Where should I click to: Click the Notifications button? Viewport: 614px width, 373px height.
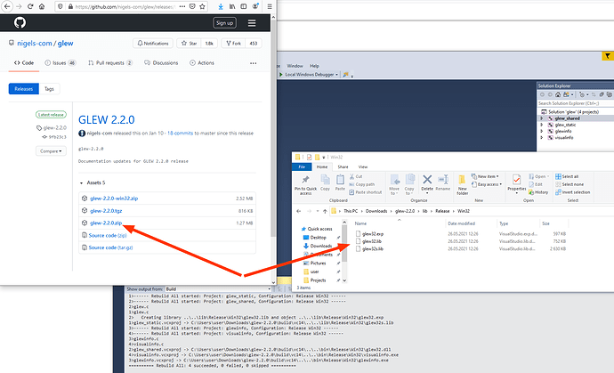pyautogui.click(x=153, y=44)
